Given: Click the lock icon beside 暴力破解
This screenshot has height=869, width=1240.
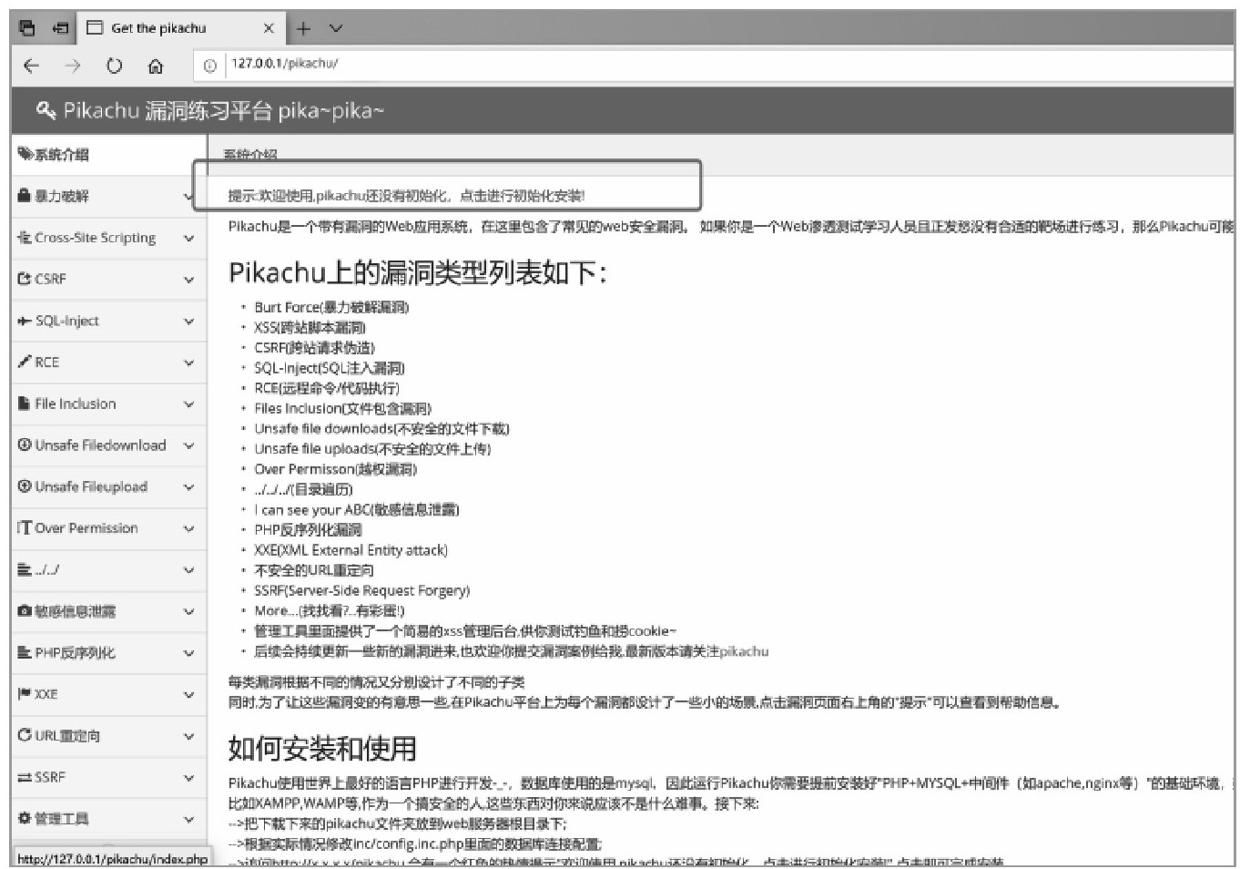Looking at the screenshot, I should pos(25,196).
